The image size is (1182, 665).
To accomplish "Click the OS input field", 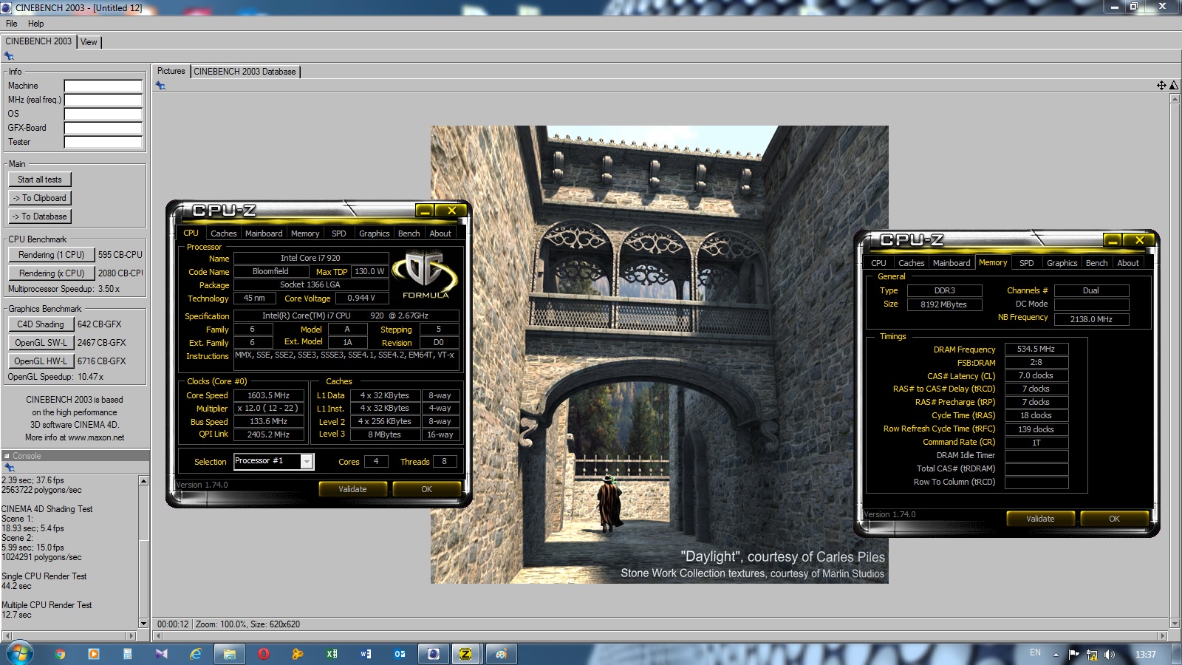I will (x=103, y=114).
